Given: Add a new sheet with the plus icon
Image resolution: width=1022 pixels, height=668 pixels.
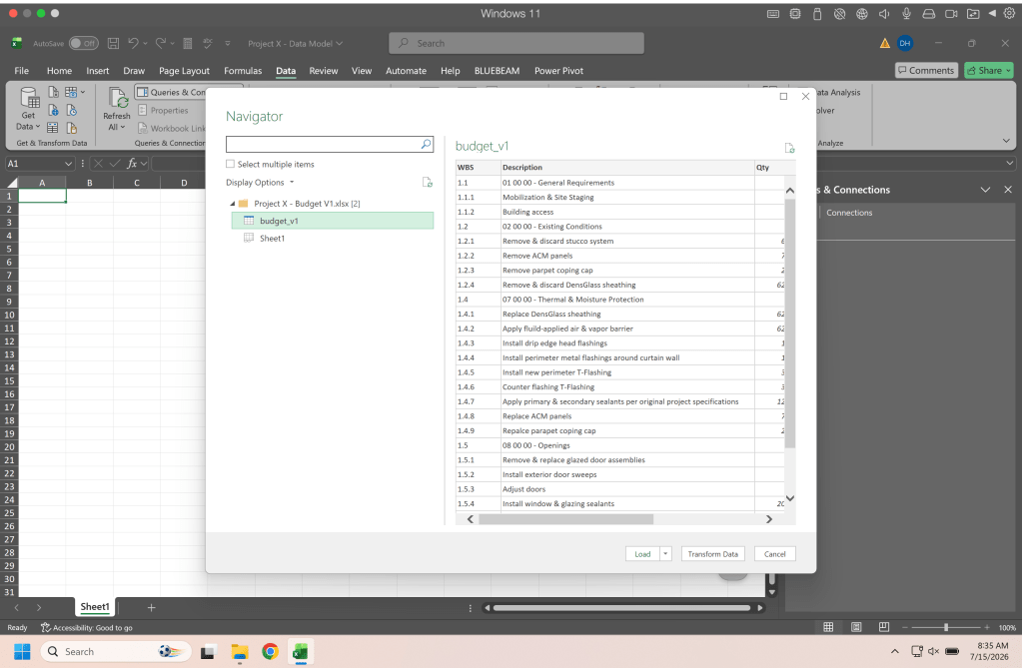Looking at the screenshot, I should pos(151,607).
